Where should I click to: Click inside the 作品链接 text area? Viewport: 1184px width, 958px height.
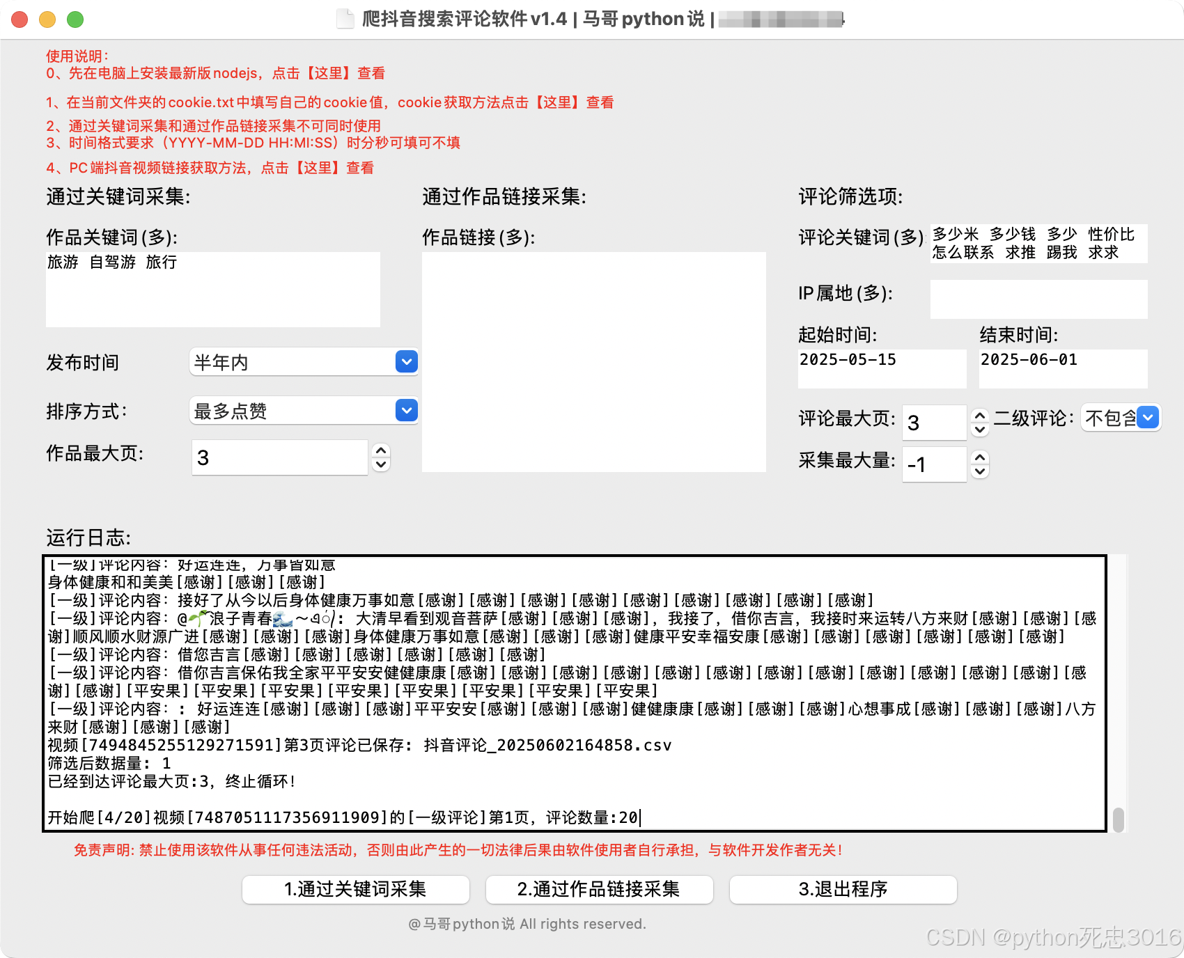[593, 362]
